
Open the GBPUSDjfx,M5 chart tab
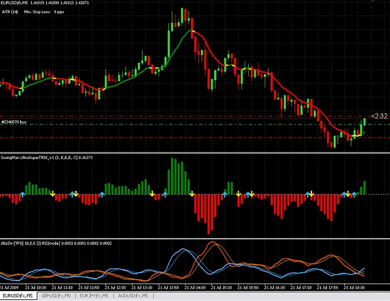56,296
